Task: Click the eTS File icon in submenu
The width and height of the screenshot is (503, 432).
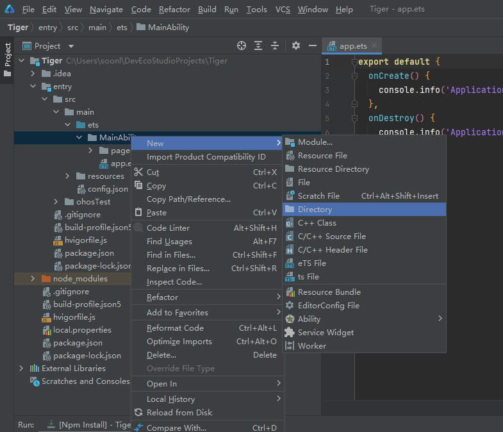Action: click(290, 263)
